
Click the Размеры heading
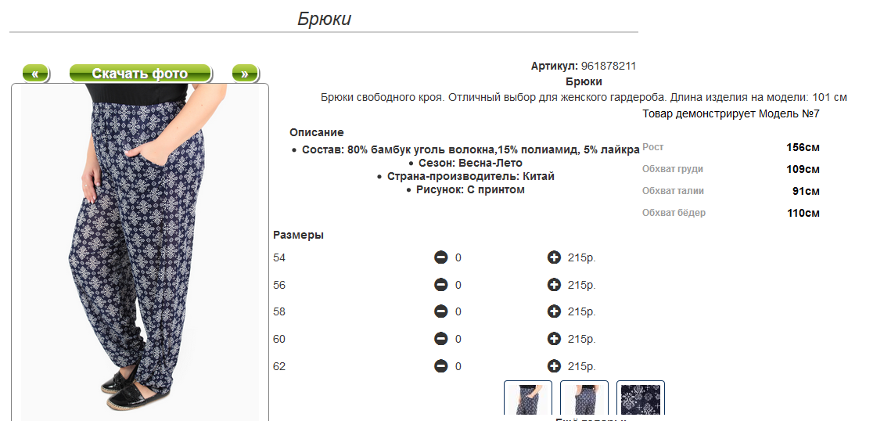[298, 236]
